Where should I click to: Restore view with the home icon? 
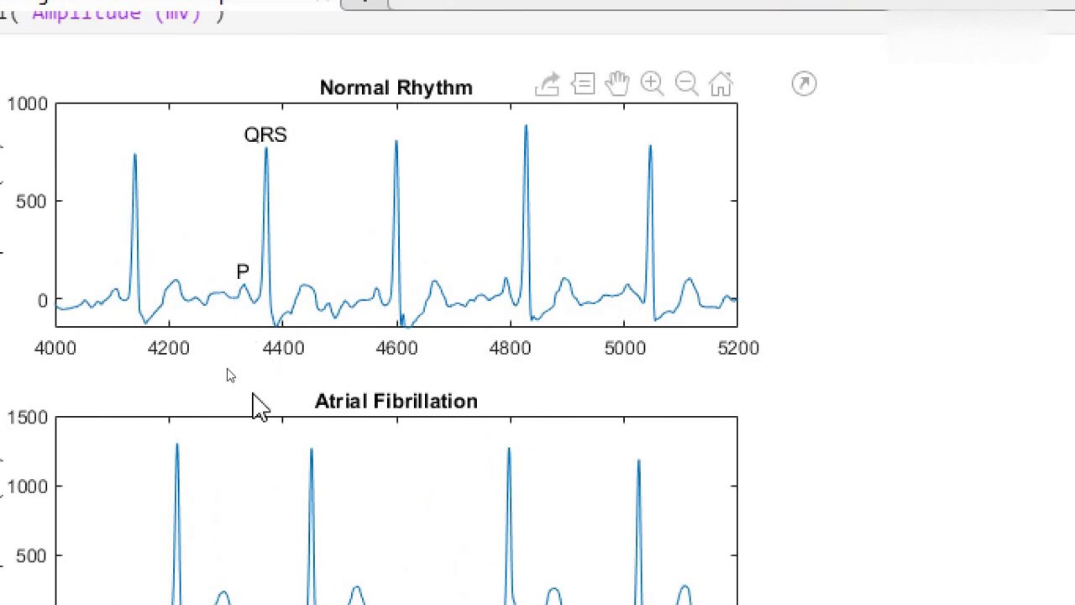[x=721, y=84]
